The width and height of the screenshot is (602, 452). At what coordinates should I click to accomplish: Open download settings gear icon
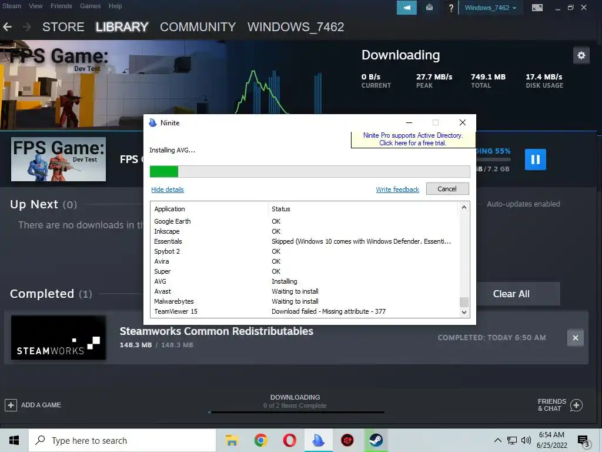581,55
